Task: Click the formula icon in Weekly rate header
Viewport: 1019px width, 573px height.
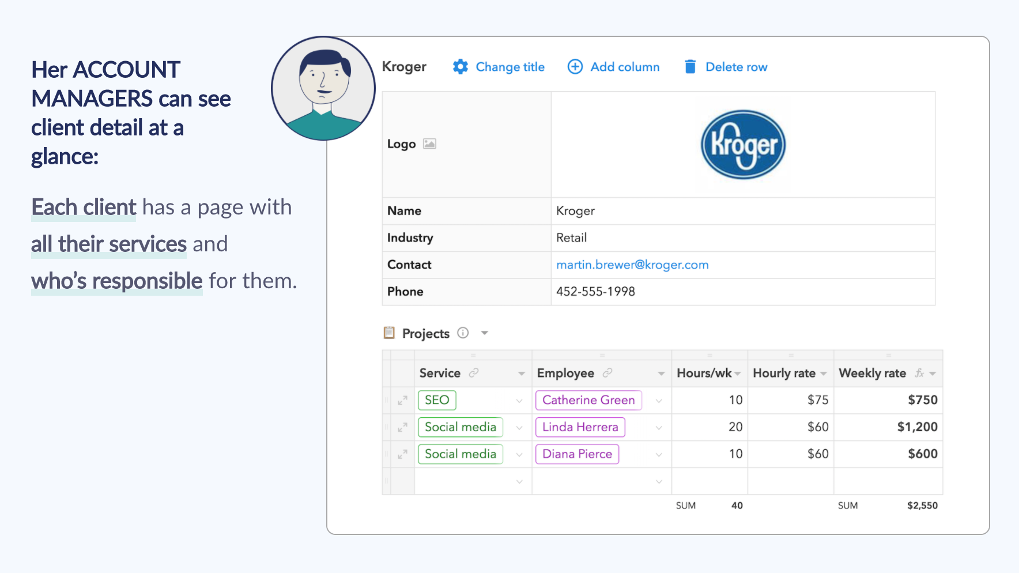Action: (919, 373)
